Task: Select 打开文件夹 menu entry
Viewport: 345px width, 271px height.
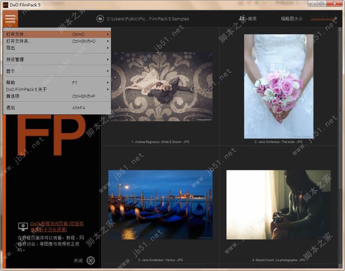Action: click(x=57, y=41)
